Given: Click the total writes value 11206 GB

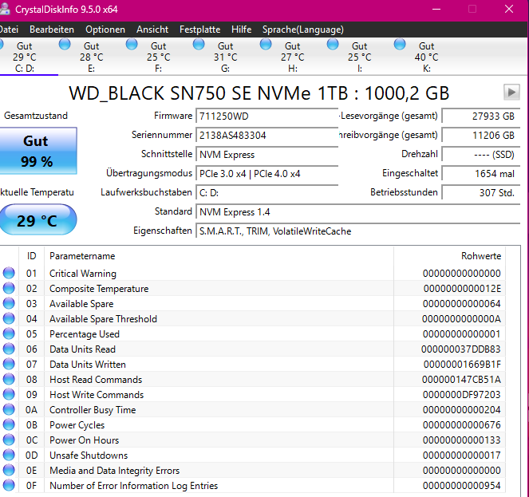Looking at the screenshot, I should [481, 136].
